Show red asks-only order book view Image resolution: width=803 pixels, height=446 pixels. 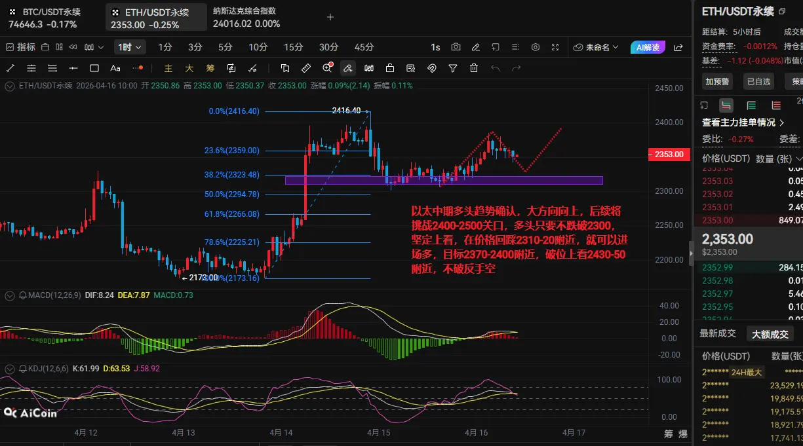[x=776, y=105]
